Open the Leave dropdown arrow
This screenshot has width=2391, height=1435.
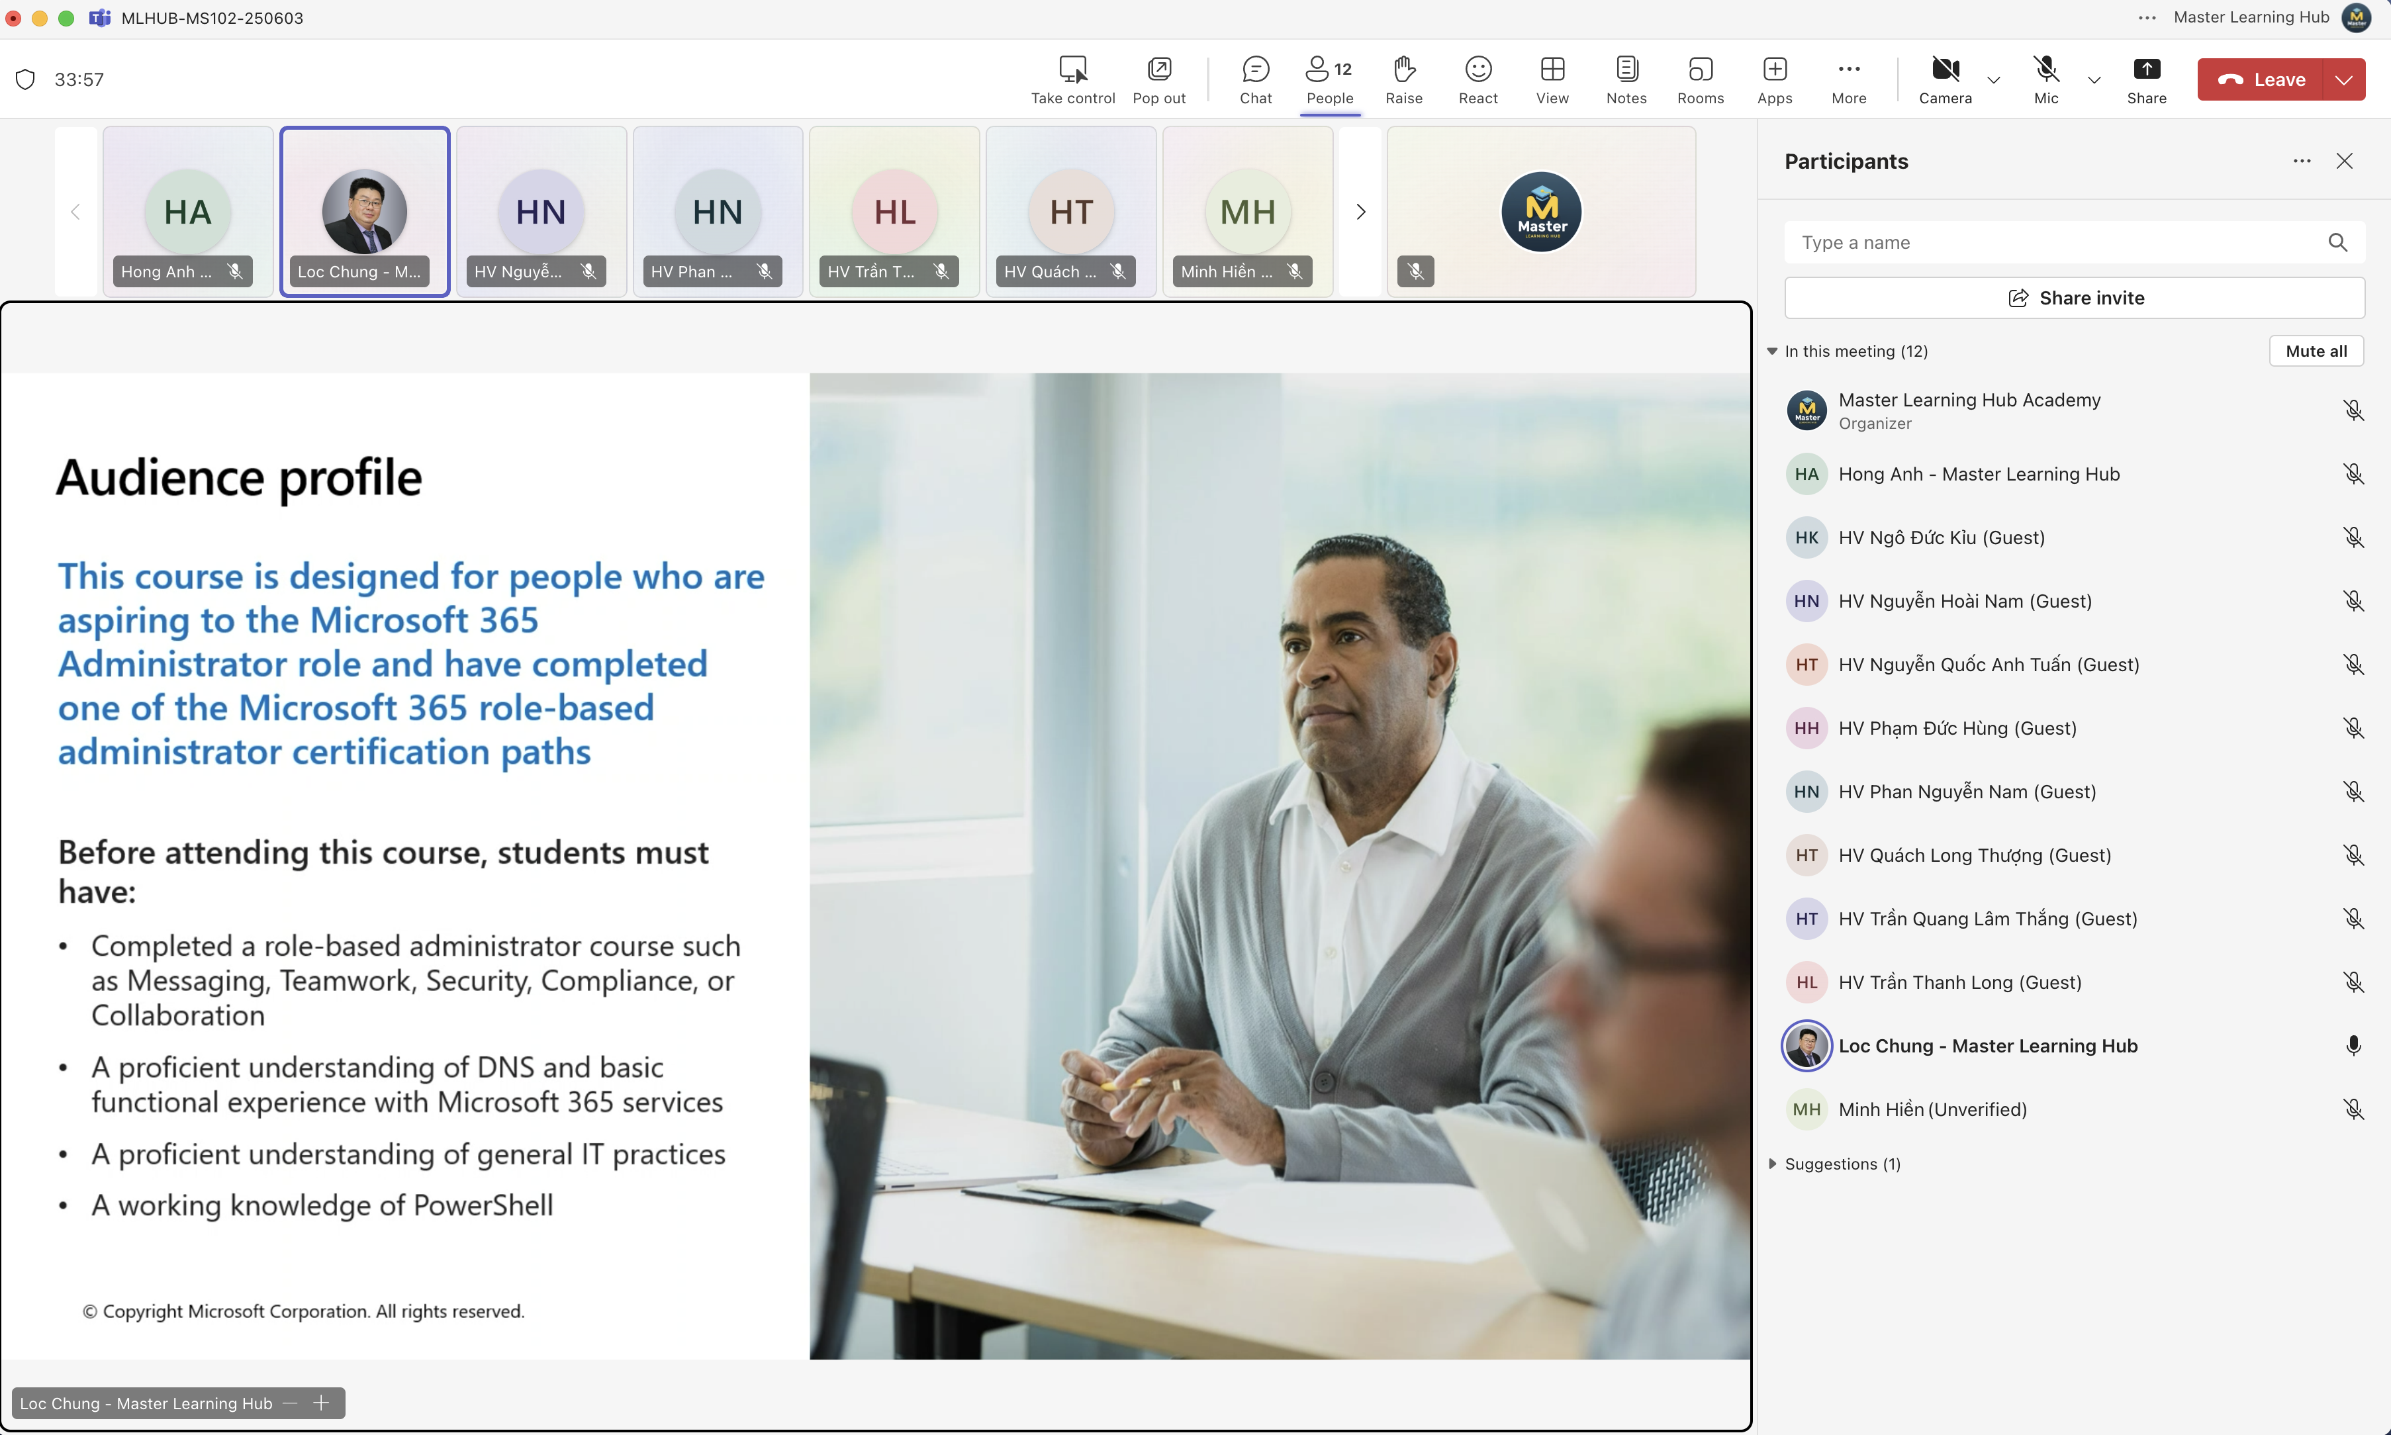click(2343, 79)
